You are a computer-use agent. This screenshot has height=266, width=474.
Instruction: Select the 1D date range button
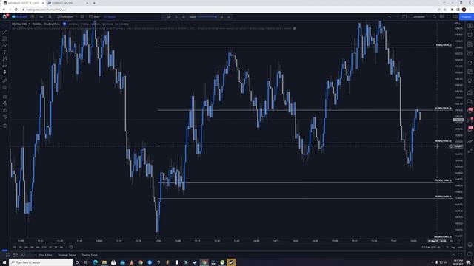click(15, 248)
